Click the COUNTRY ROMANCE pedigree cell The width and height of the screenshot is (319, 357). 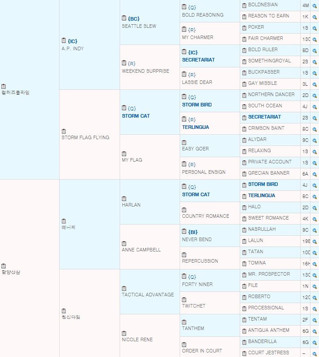(x=205, y=216)
